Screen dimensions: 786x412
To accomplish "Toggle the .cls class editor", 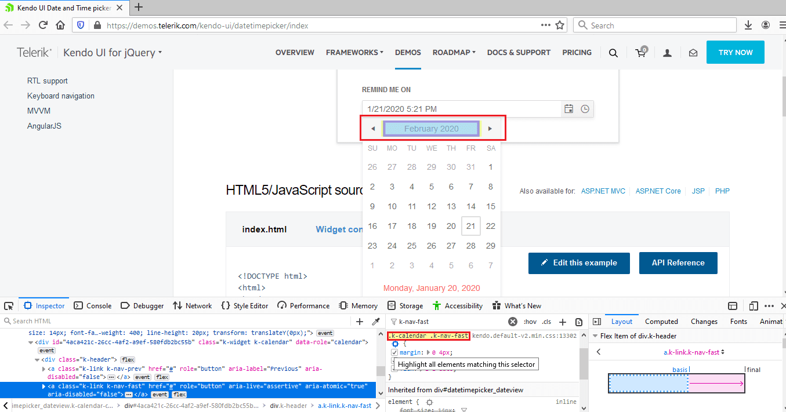I will [x=546, y=321].
